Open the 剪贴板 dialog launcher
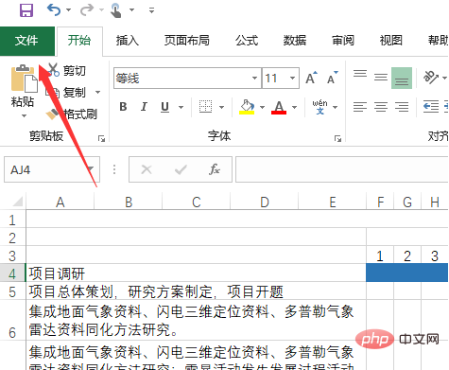Screen dimensions: 449x370 [101, 138]
